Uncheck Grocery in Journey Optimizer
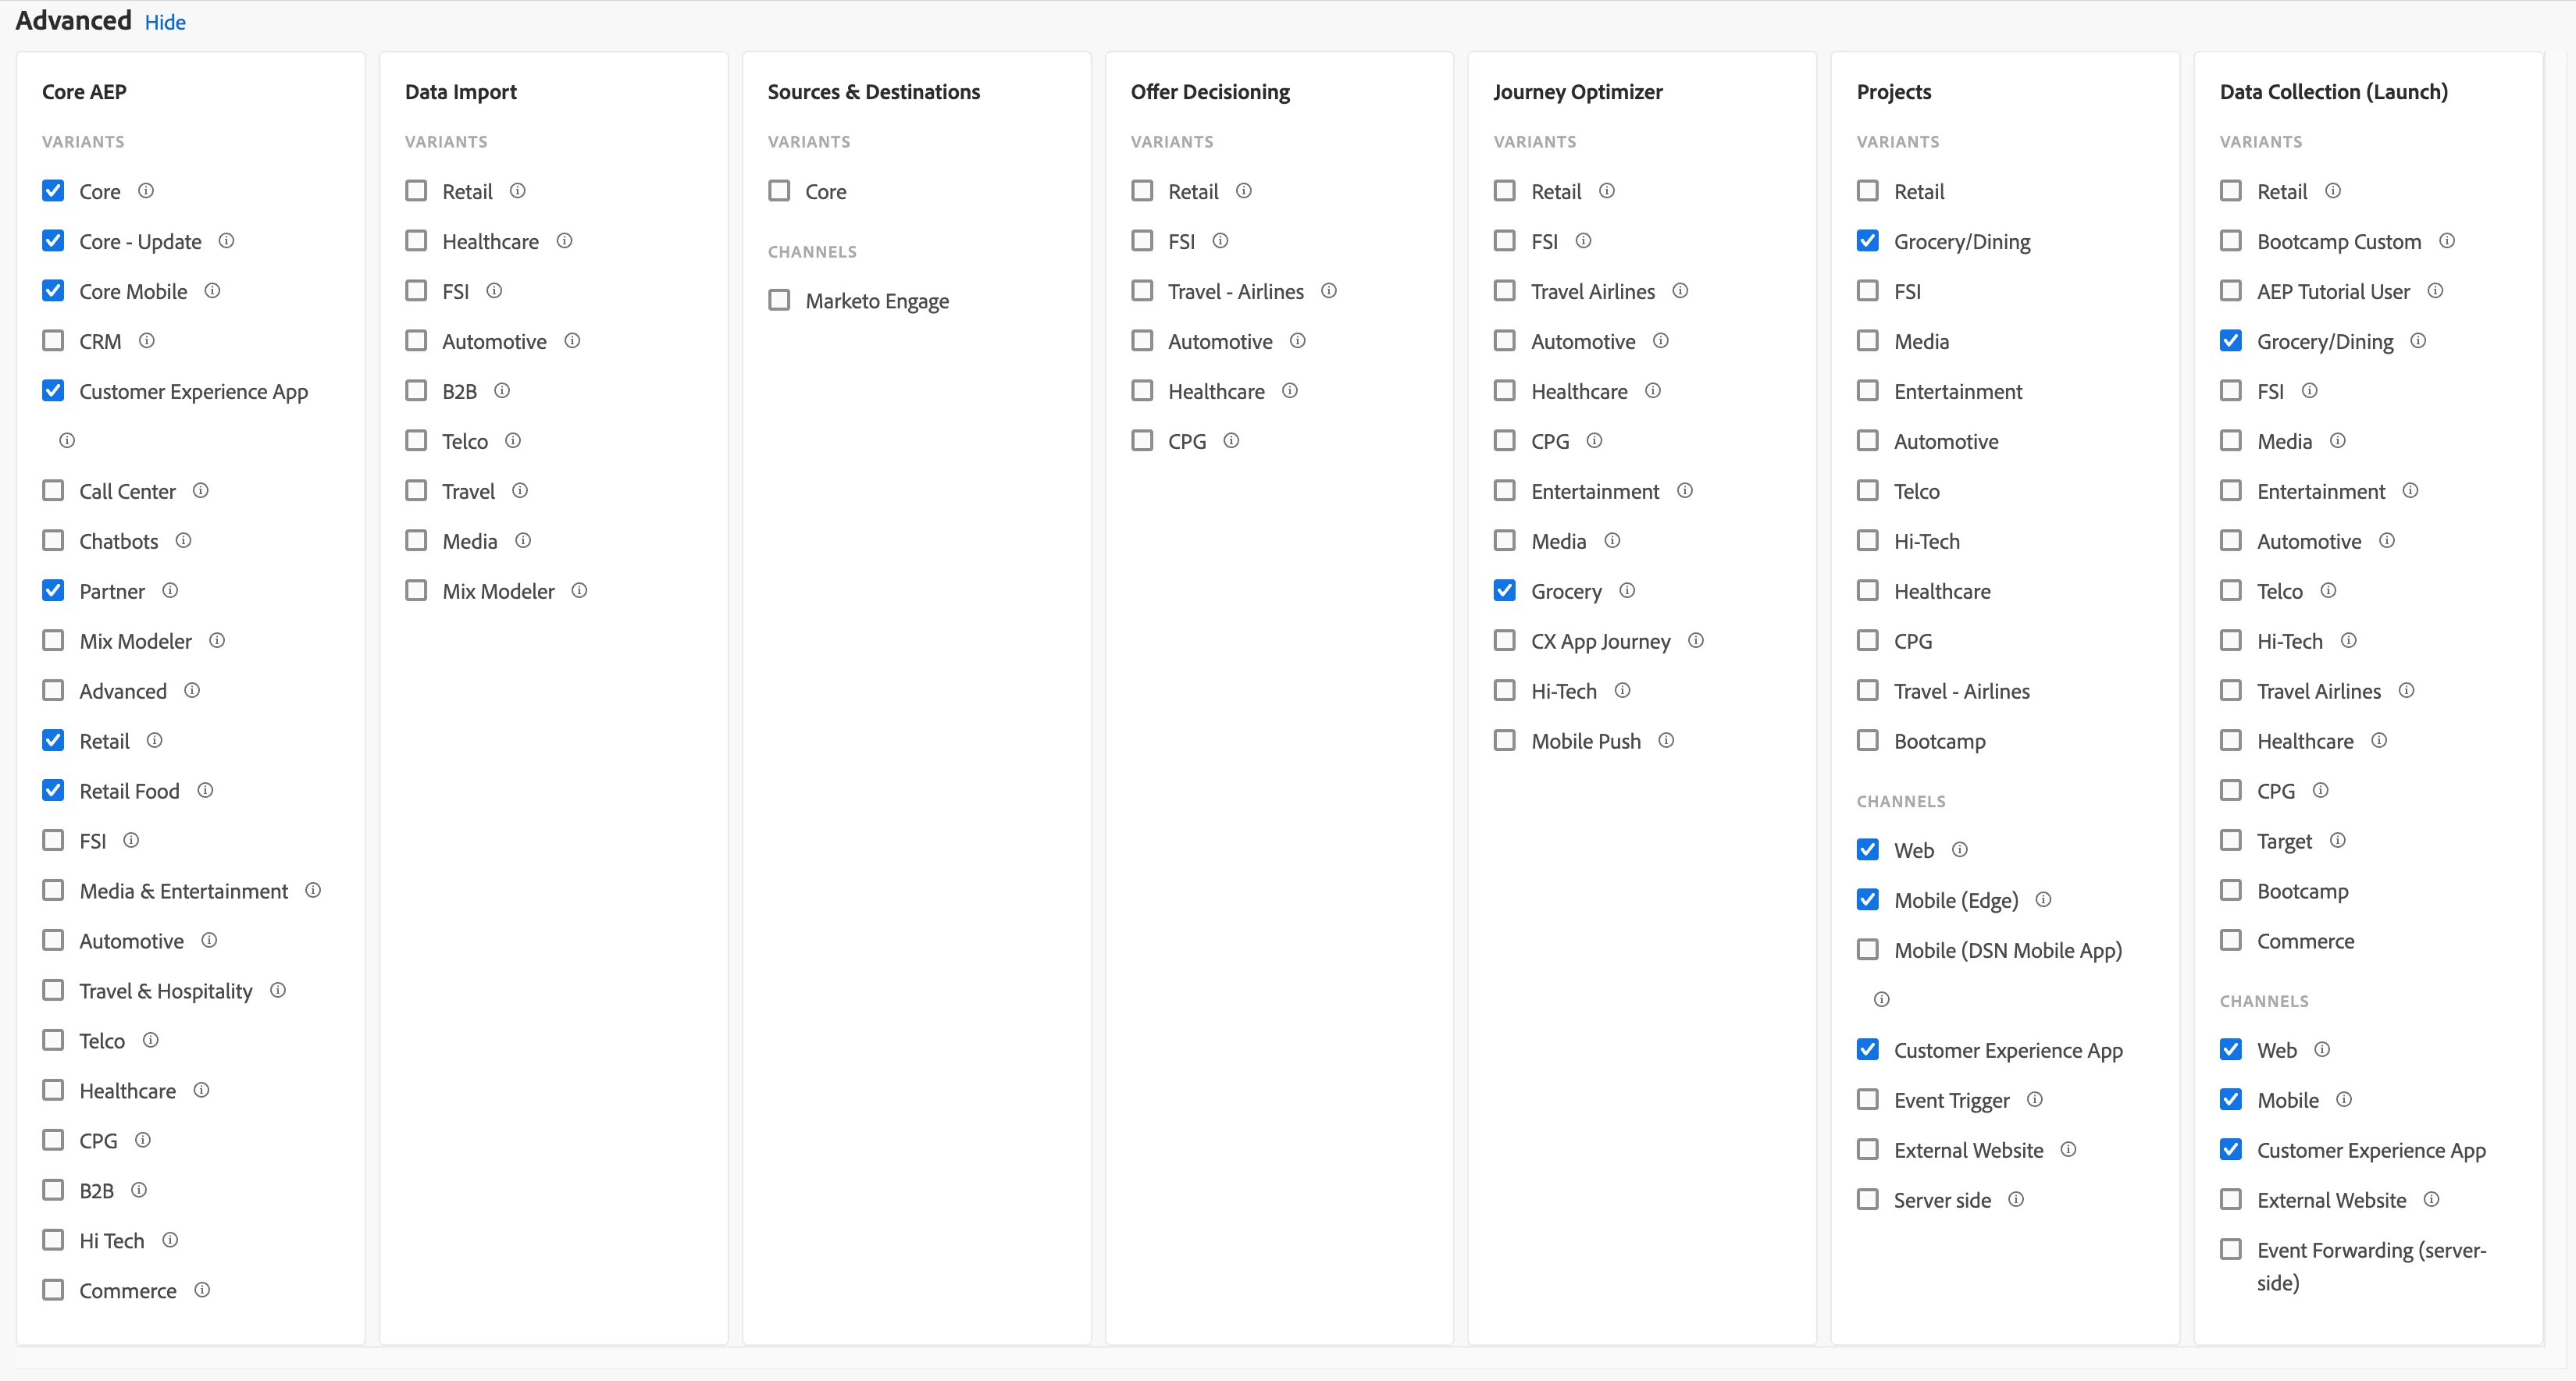Viewport: 2576px width, 1381px height. [1505, 591]
